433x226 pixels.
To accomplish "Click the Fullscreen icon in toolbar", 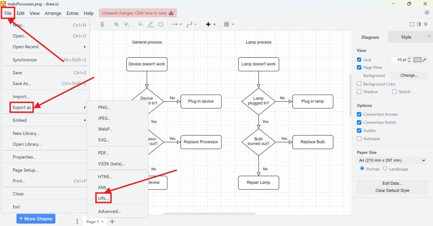I will pos(413,25).
